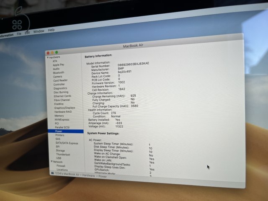This screenshot has width=268, height=201.
Task: Select USB in the sidebar
Action: 59,158
